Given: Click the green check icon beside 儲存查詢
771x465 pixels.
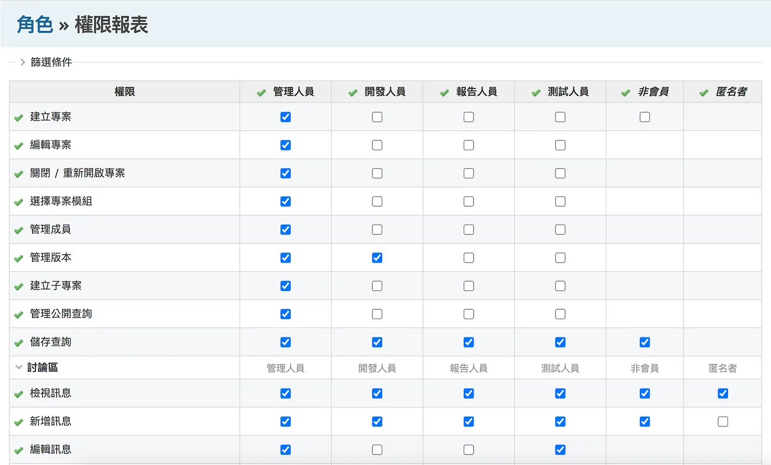Looking at the screenshot, I should [19, 342].
